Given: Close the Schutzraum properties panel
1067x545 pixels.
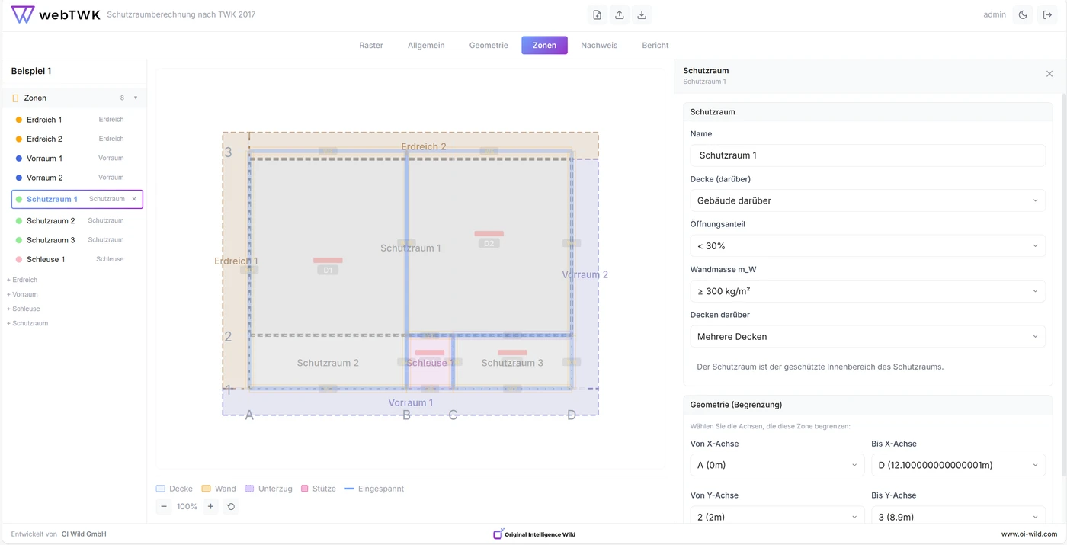Looking at the screenshot, I should [x=1049, y=74].
